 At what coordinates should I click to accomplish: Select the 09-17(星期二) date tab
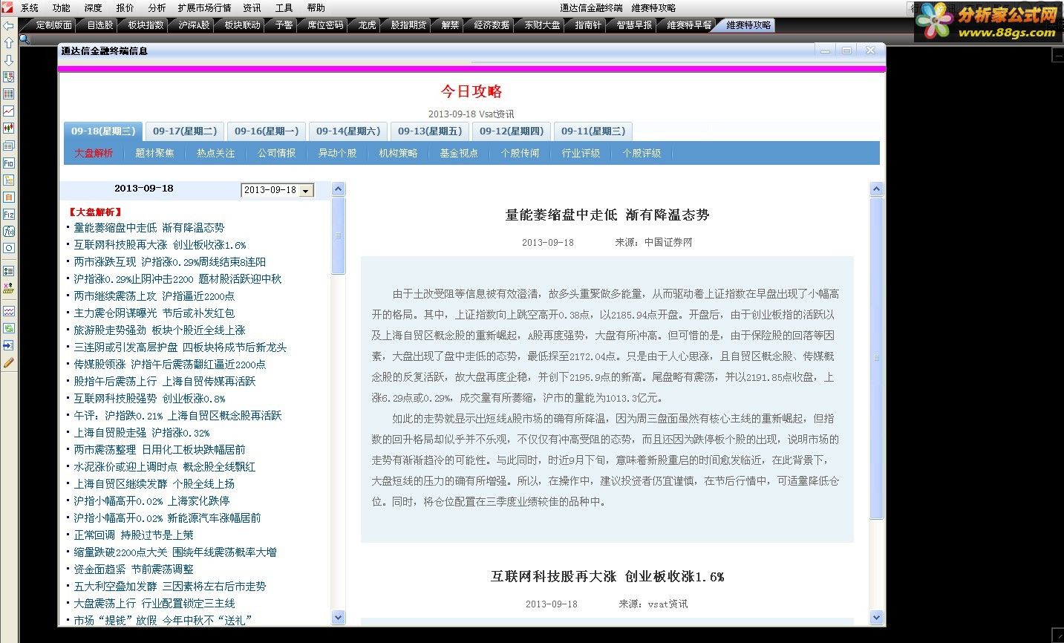(x=185, y=131)
